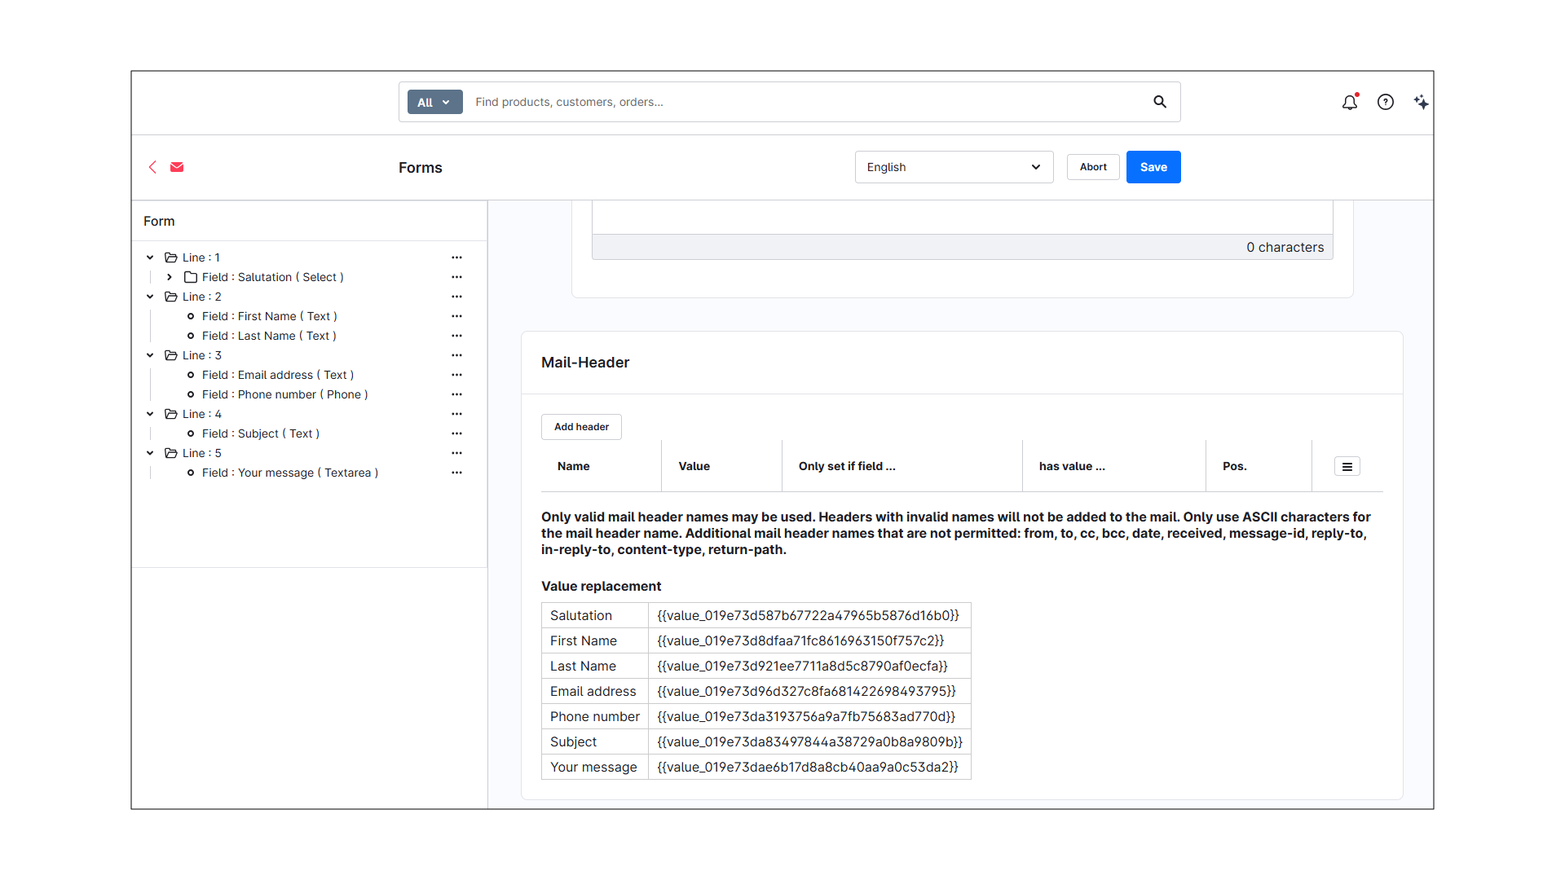Open options menu for Email address field
This screenshot has height=880, width=1565.
456,375
